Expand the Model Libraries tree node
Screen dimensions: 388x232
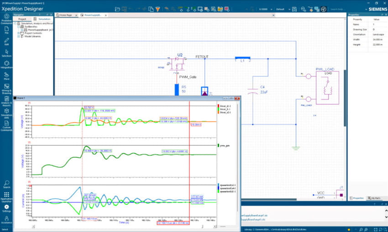tap(19, 36)
